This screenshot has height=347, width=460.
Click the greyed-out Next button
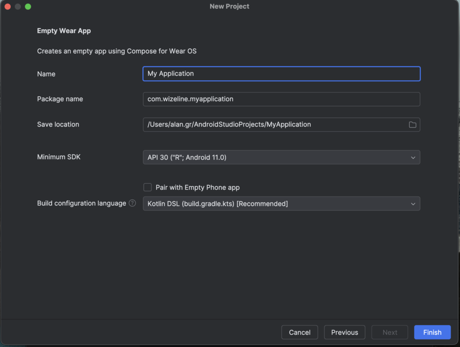pos(389,333)
